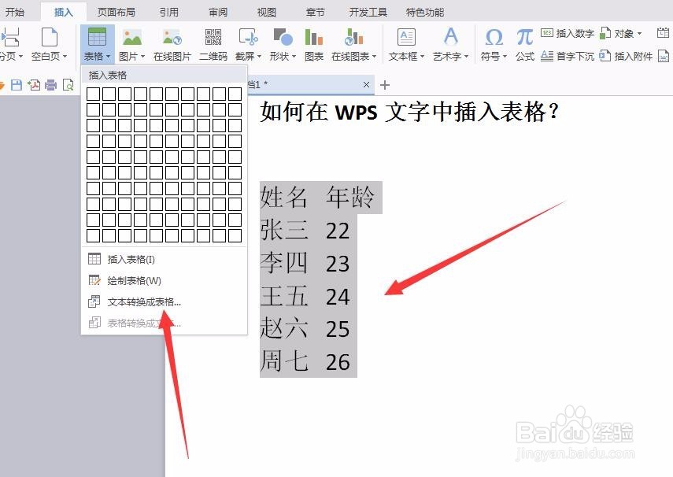Viewport: 673px width, 477px height.
Task: Expand the 截屏 dropdown arrow
Action: click(259, 57)
